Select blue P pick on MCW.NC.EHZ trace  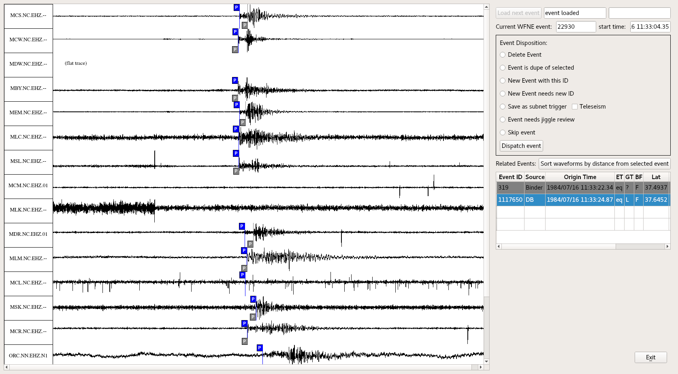(x=235, y=32)
